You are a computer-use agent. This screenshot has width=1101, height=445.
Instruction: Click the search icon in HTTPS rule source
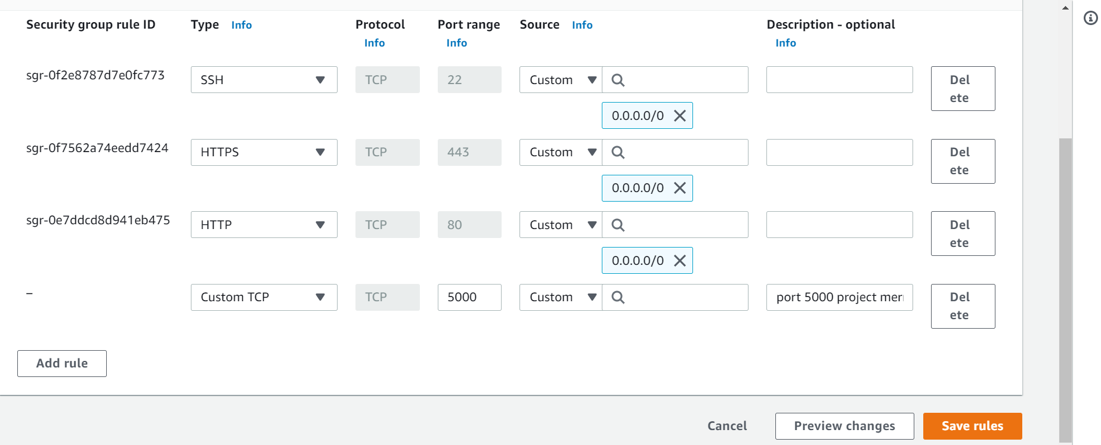[x=617, y=152]
